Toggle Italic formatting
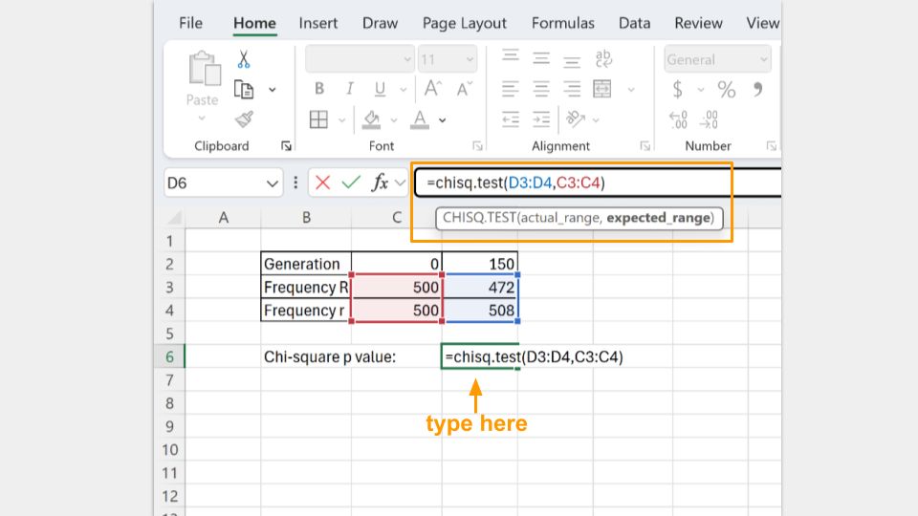The height and width of the screenshot is (516, 918). [350, 89]
